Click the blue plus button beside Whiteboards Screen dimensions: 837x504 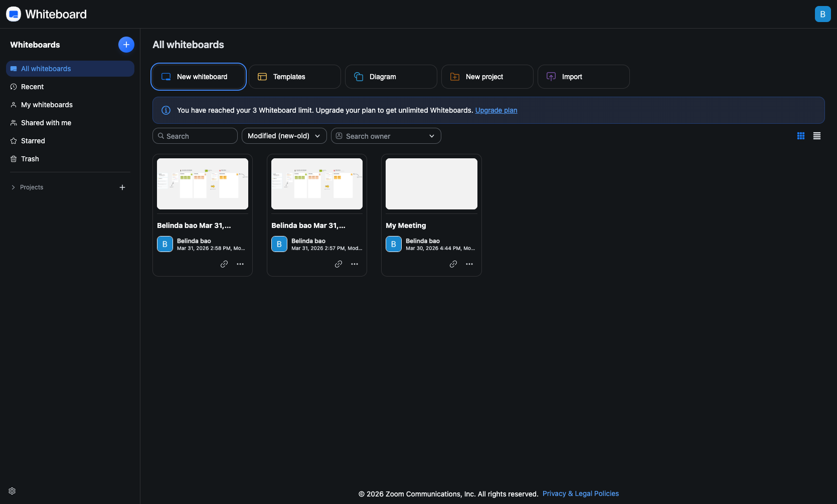pos(126,45)
